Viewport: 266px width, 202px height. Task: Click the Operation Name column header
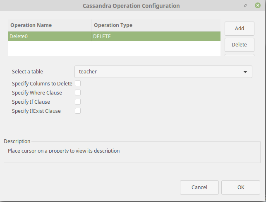(49, 25)
